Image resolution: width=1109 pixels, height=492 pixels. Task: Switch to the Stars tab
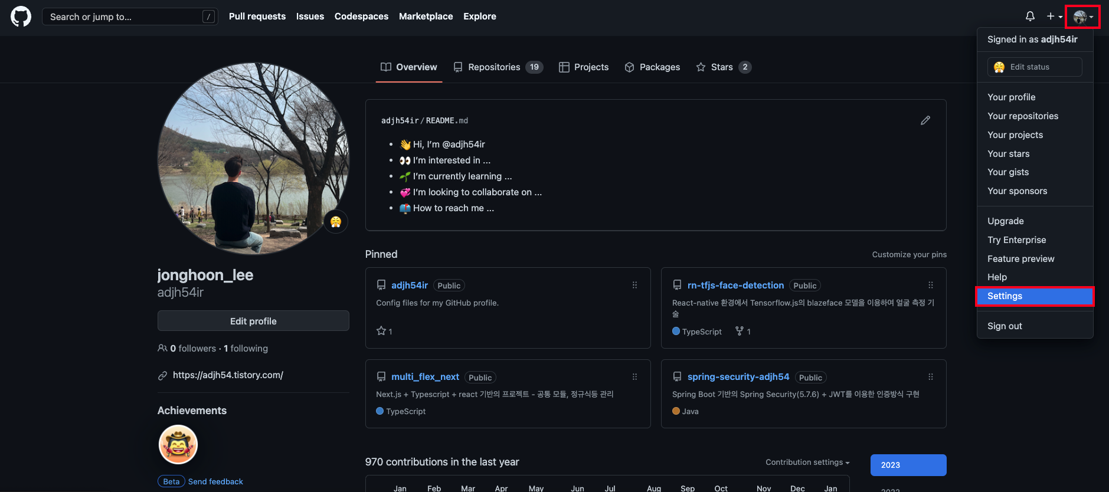tap(724, 67)
